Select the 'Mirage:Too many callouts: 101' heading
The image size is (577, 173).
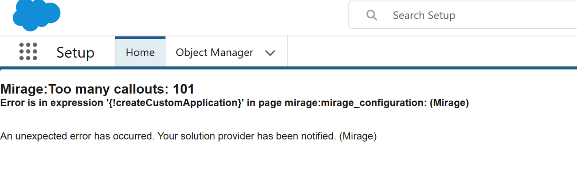pos(97,89)
